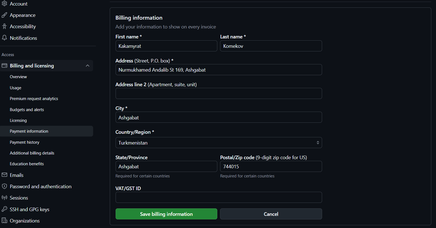Click the Account gear icon
Image resolution: width=436 pixels, height=228 pixels.
pos(4,4)
